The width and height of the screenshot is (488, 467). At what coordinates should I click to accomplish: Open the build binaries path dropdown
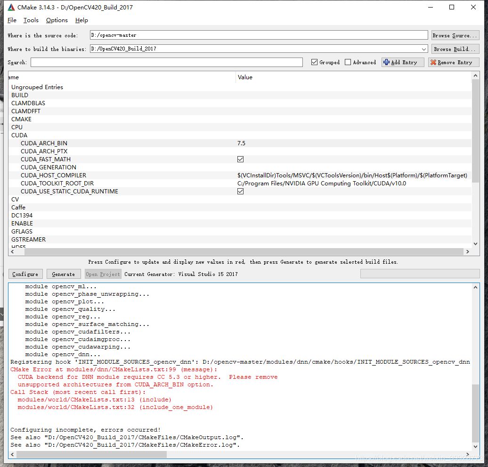click(423, 49)
